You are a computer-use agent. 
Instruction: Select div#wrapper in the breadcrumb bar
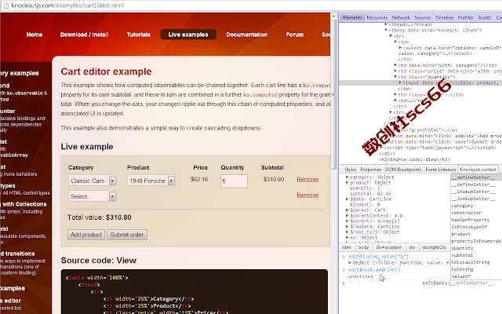pos(389,247)
